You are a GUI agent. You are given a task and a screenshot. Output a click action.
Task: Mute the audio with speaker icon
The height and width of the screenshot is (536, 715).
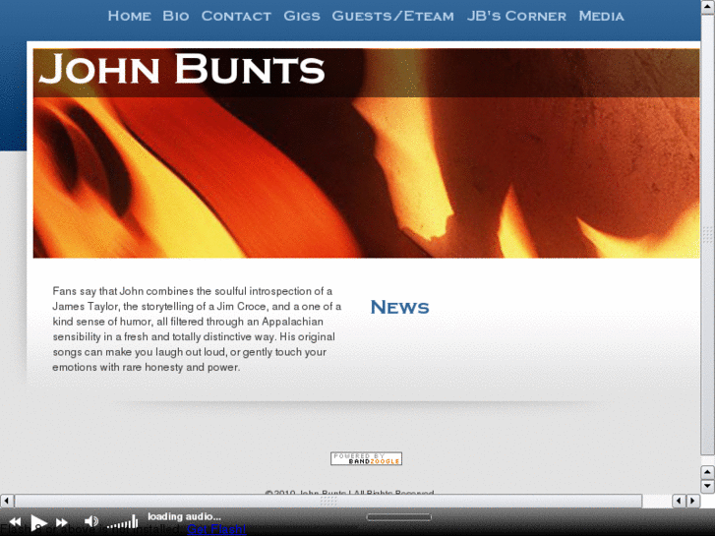pyautogui.click(x=91, y=521)
